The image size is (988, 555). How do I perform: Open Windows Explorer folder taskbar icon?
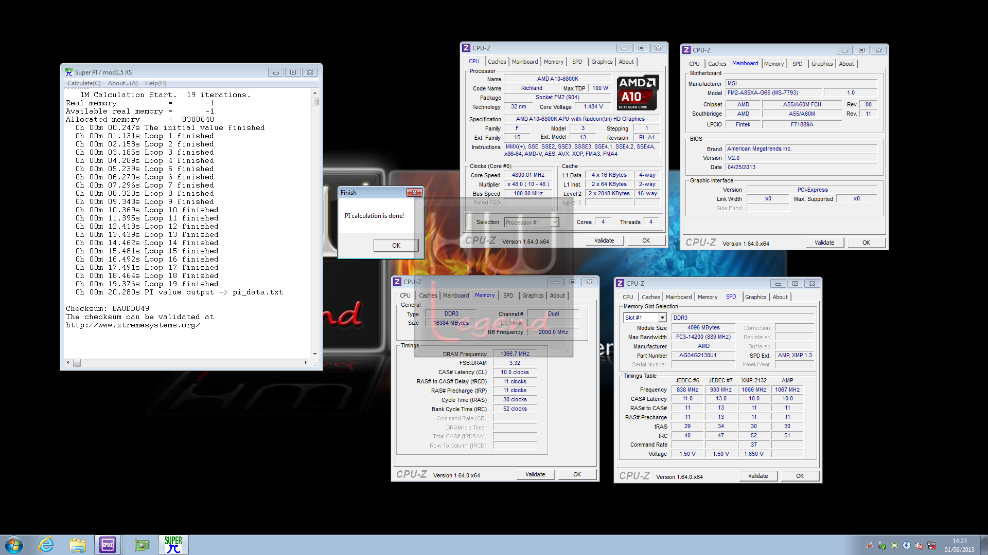click(78, 545)
